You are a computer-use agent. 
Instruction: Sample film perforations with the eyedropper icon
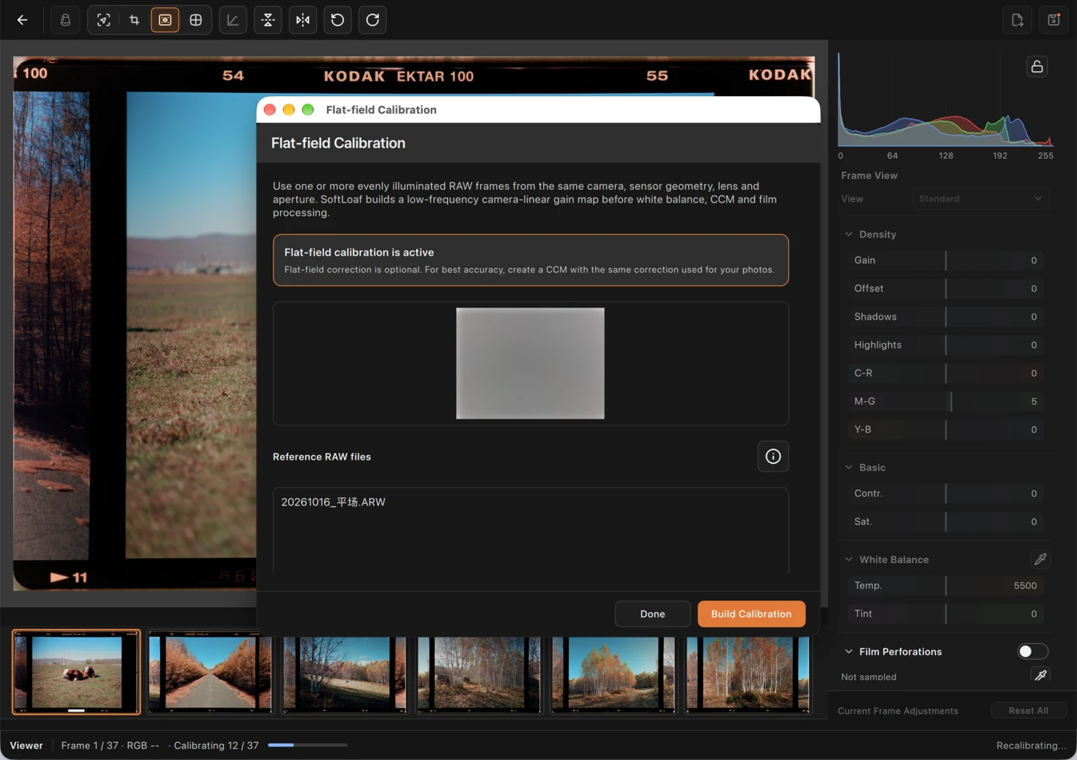[x=1040, y=675]
